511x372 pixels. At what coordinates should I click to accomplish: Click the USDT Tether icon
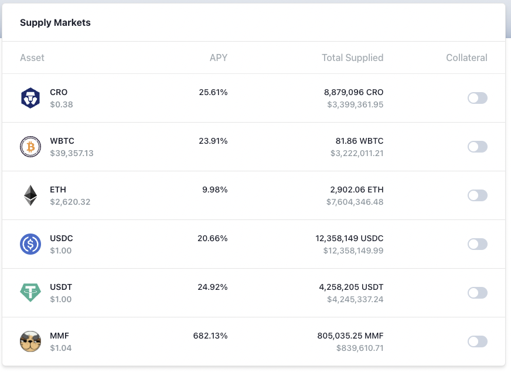point(30,292)
